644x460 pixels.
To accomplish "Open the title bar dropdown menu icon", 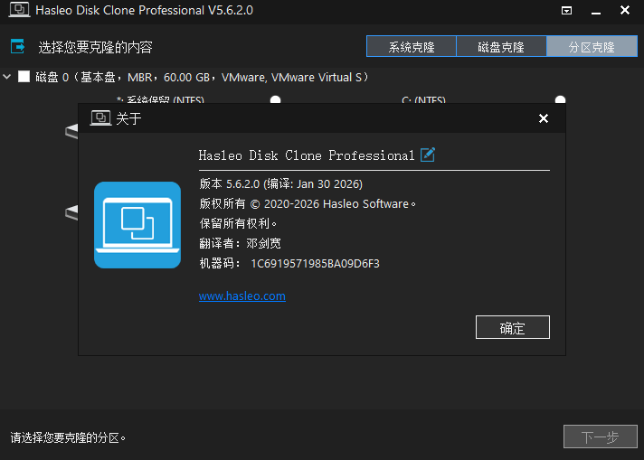I will pyautogui.click(x=566, y=10).
